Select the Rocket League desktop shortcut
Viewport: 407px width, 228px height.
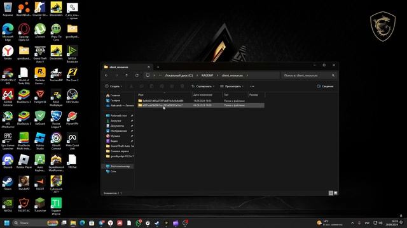56,119
